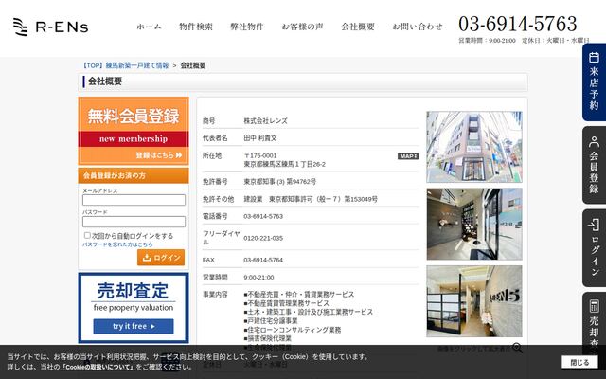This screenshot has height=379, width=606.
Task: Open the R-ENs wall sign photo
Action: coord(474,301)
